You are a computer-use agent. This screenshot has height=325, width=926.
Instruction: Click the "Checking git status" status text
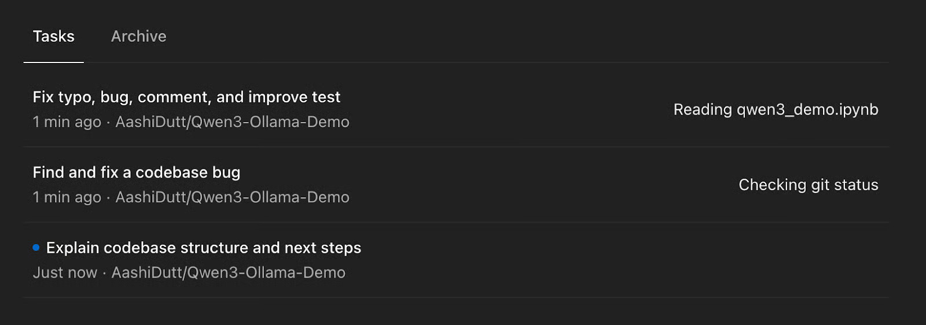tap(808, 184)
